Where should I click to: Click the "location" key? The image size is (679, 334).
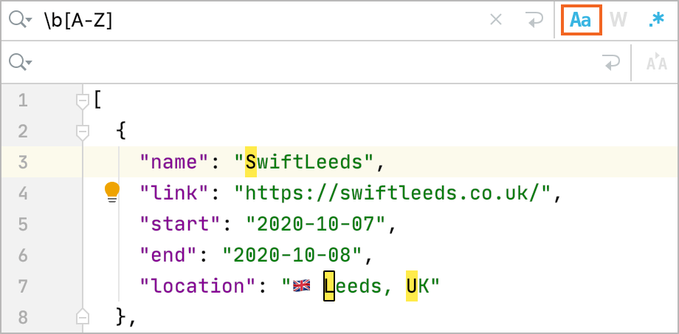[198, 286]
